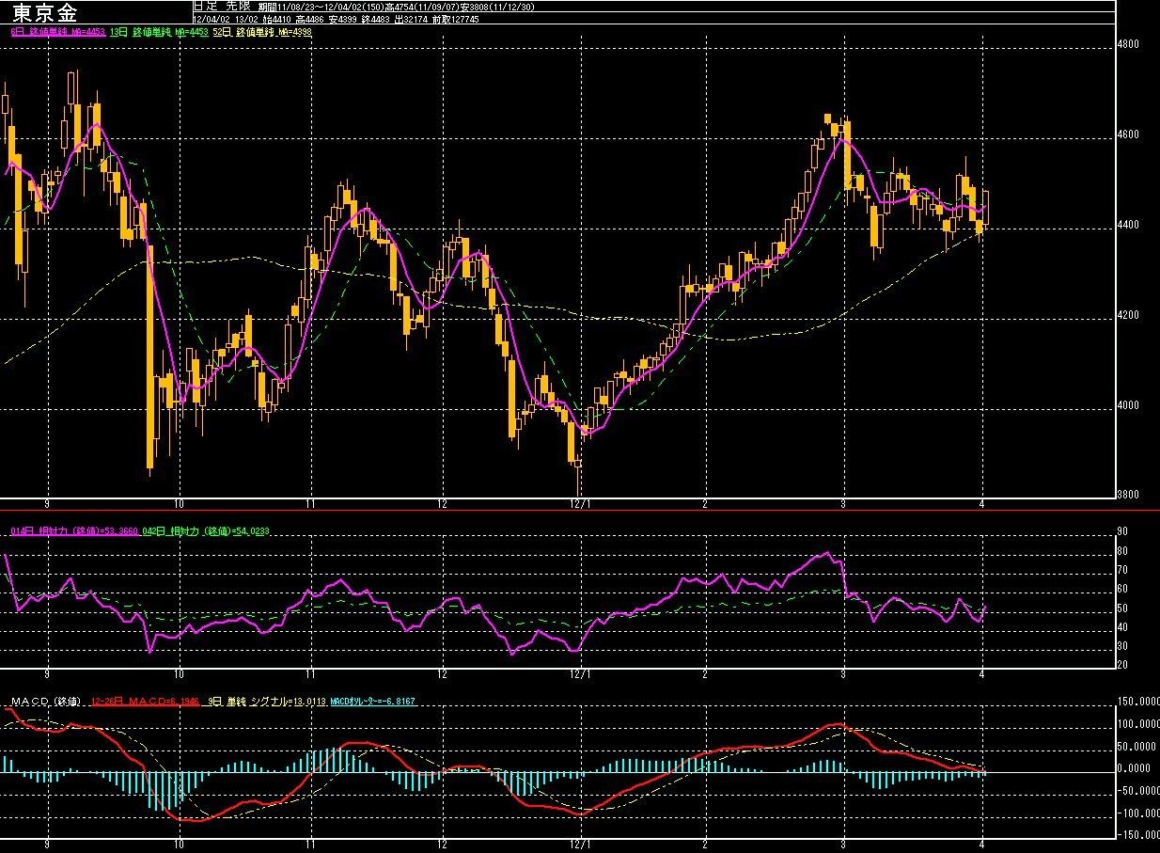
Task: Click the MACD (終値) panel label
Action: [46, 702]
